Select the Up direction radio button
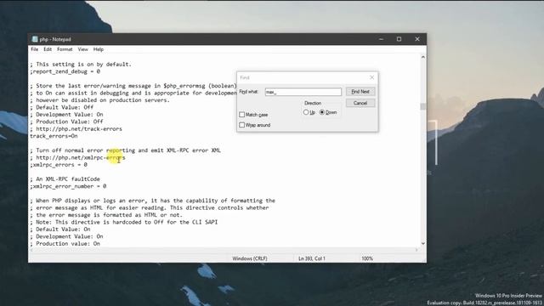This screenshot has height=306, width=544. tap(306, 112)
